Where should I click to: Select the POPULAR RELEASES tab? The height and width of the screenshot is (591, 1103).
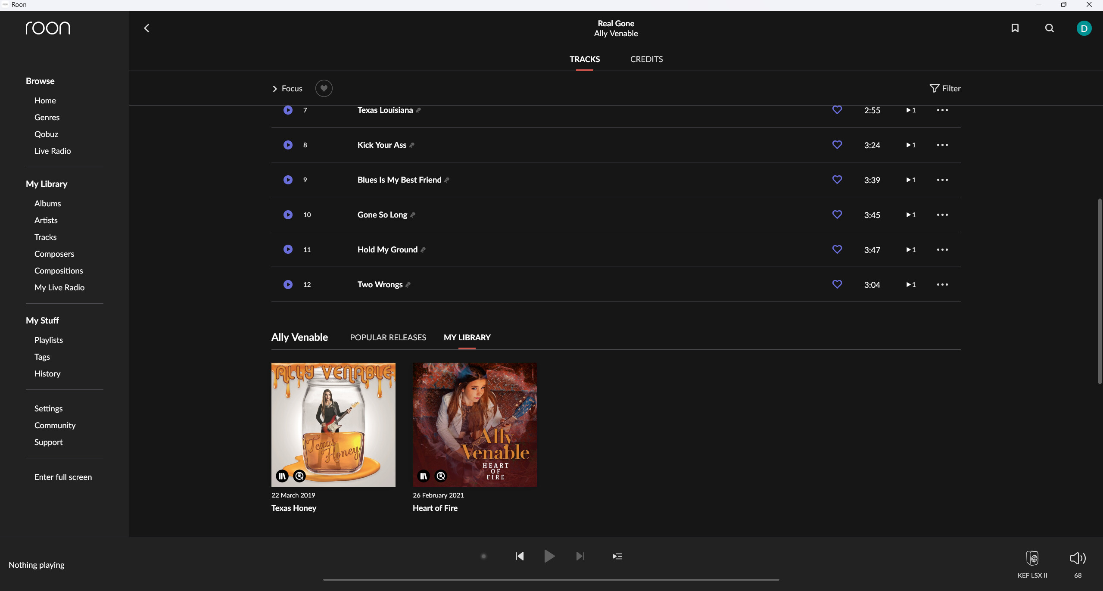[388, 337]
